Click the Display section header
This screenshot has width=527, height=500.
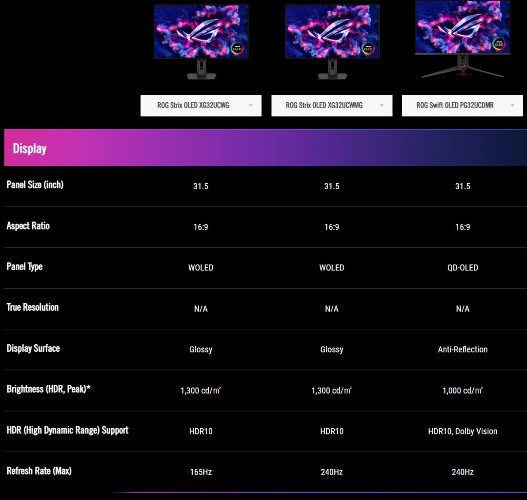(265, 148)
